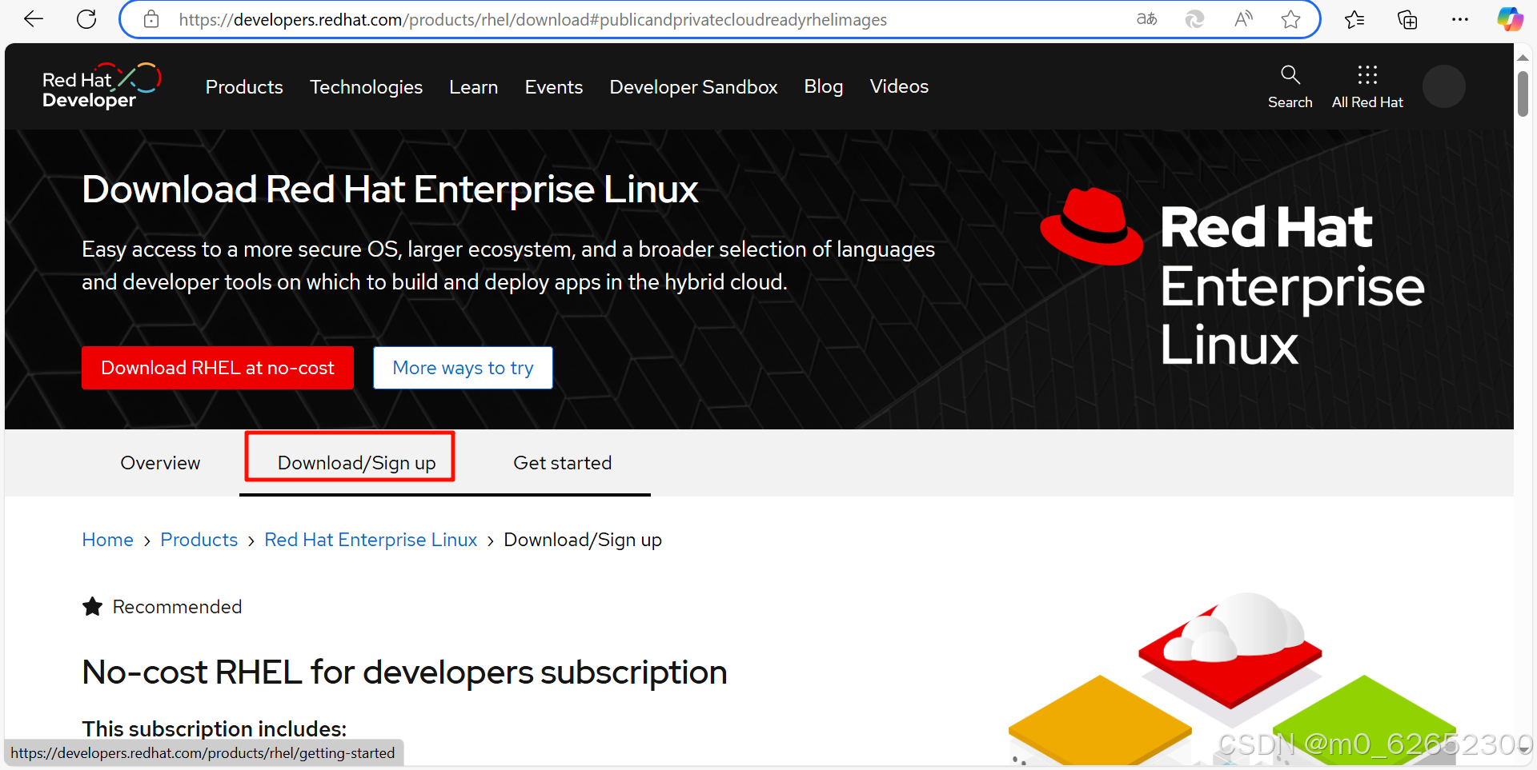Image resolution: width=1537 pixels, height=770 pixels.
Task: View site info lock icon
Action: pos(151,19)
